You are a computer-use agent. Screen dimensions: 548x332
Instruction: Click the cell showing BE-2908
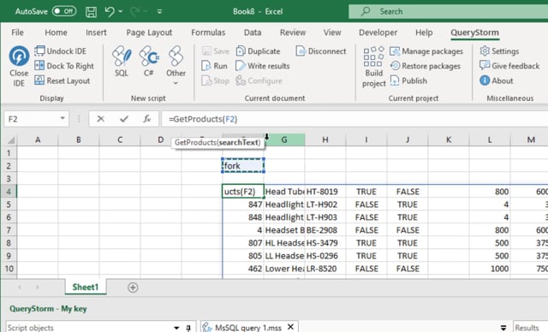325,230
